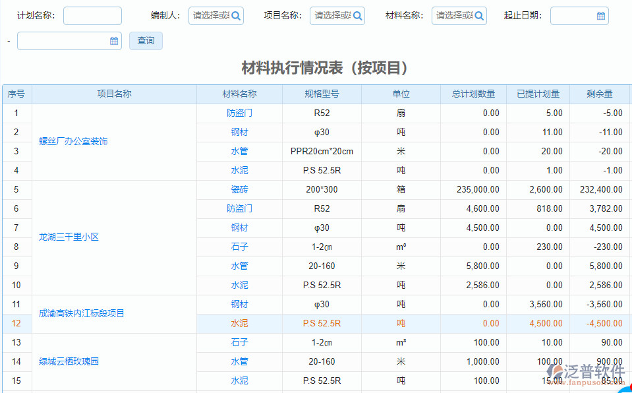Viewport: 632px width, 393px height.
Task: Select the 瓷砖 material link in row 5
Action: [x=239, y=189]
